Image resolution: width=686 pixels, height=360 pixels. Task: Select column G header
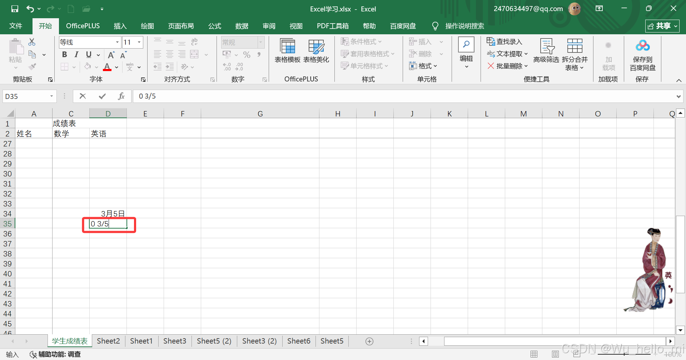[x=260, y=114]
